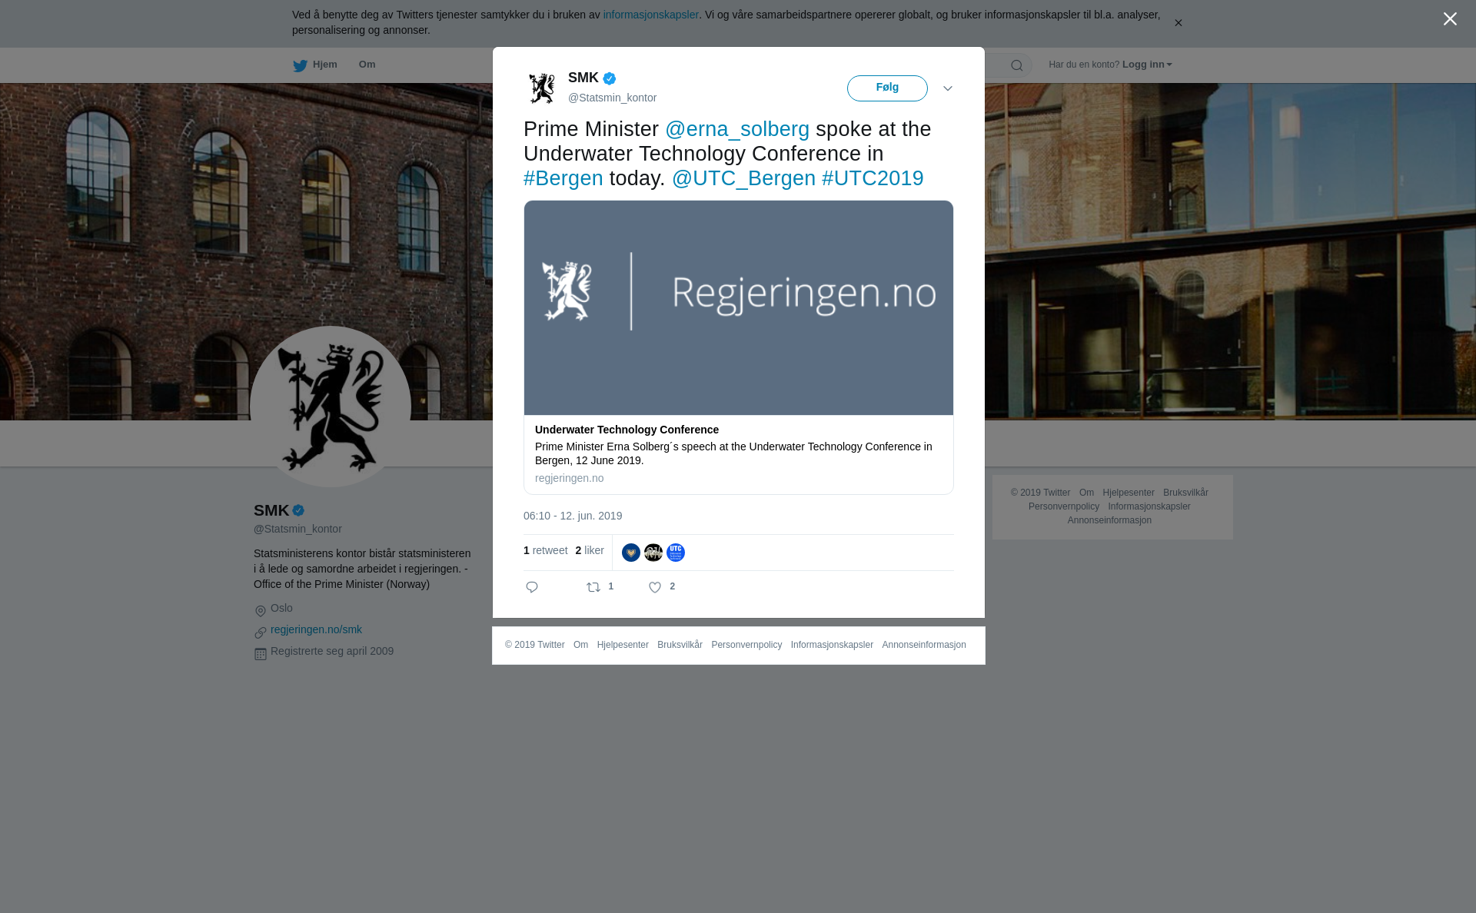Click the Twitter bird Hjem icon

[300, 65]
